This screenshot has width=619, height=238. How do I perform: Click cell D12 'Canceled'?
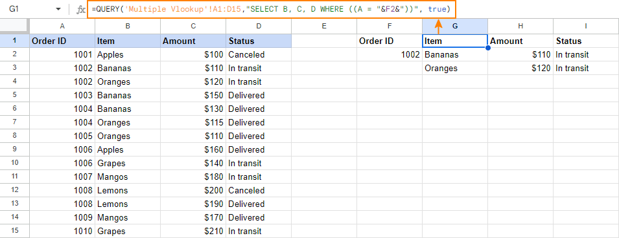point(259,190)
